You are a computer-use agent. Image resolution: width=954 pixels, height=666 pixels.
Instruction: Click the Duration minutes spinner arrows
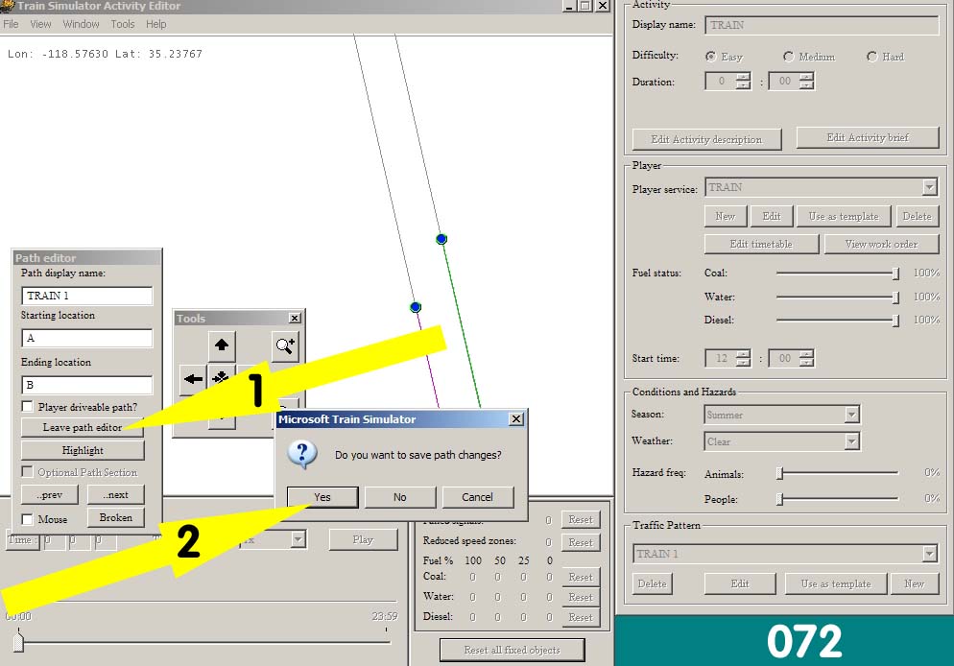click(806, 81)
